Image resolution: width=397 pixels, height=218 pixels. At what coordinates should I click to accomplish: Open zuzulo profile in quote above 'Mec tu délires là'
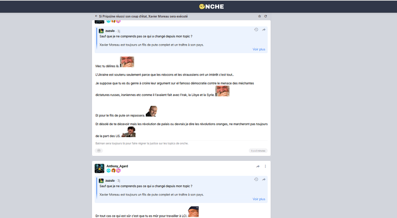click(x=110, y=31)
